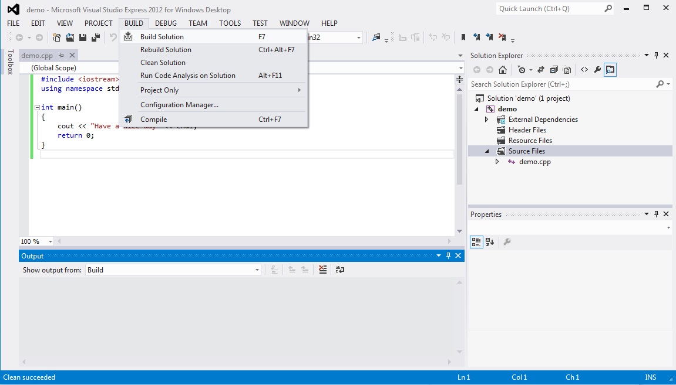This screenshot has height=385, width=676.
Task: Clear all bookmarks with red X icon
Action: click(502, 38)
